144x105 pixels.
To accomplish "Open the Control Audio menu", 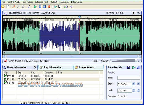I will click(x=14, y=2).
